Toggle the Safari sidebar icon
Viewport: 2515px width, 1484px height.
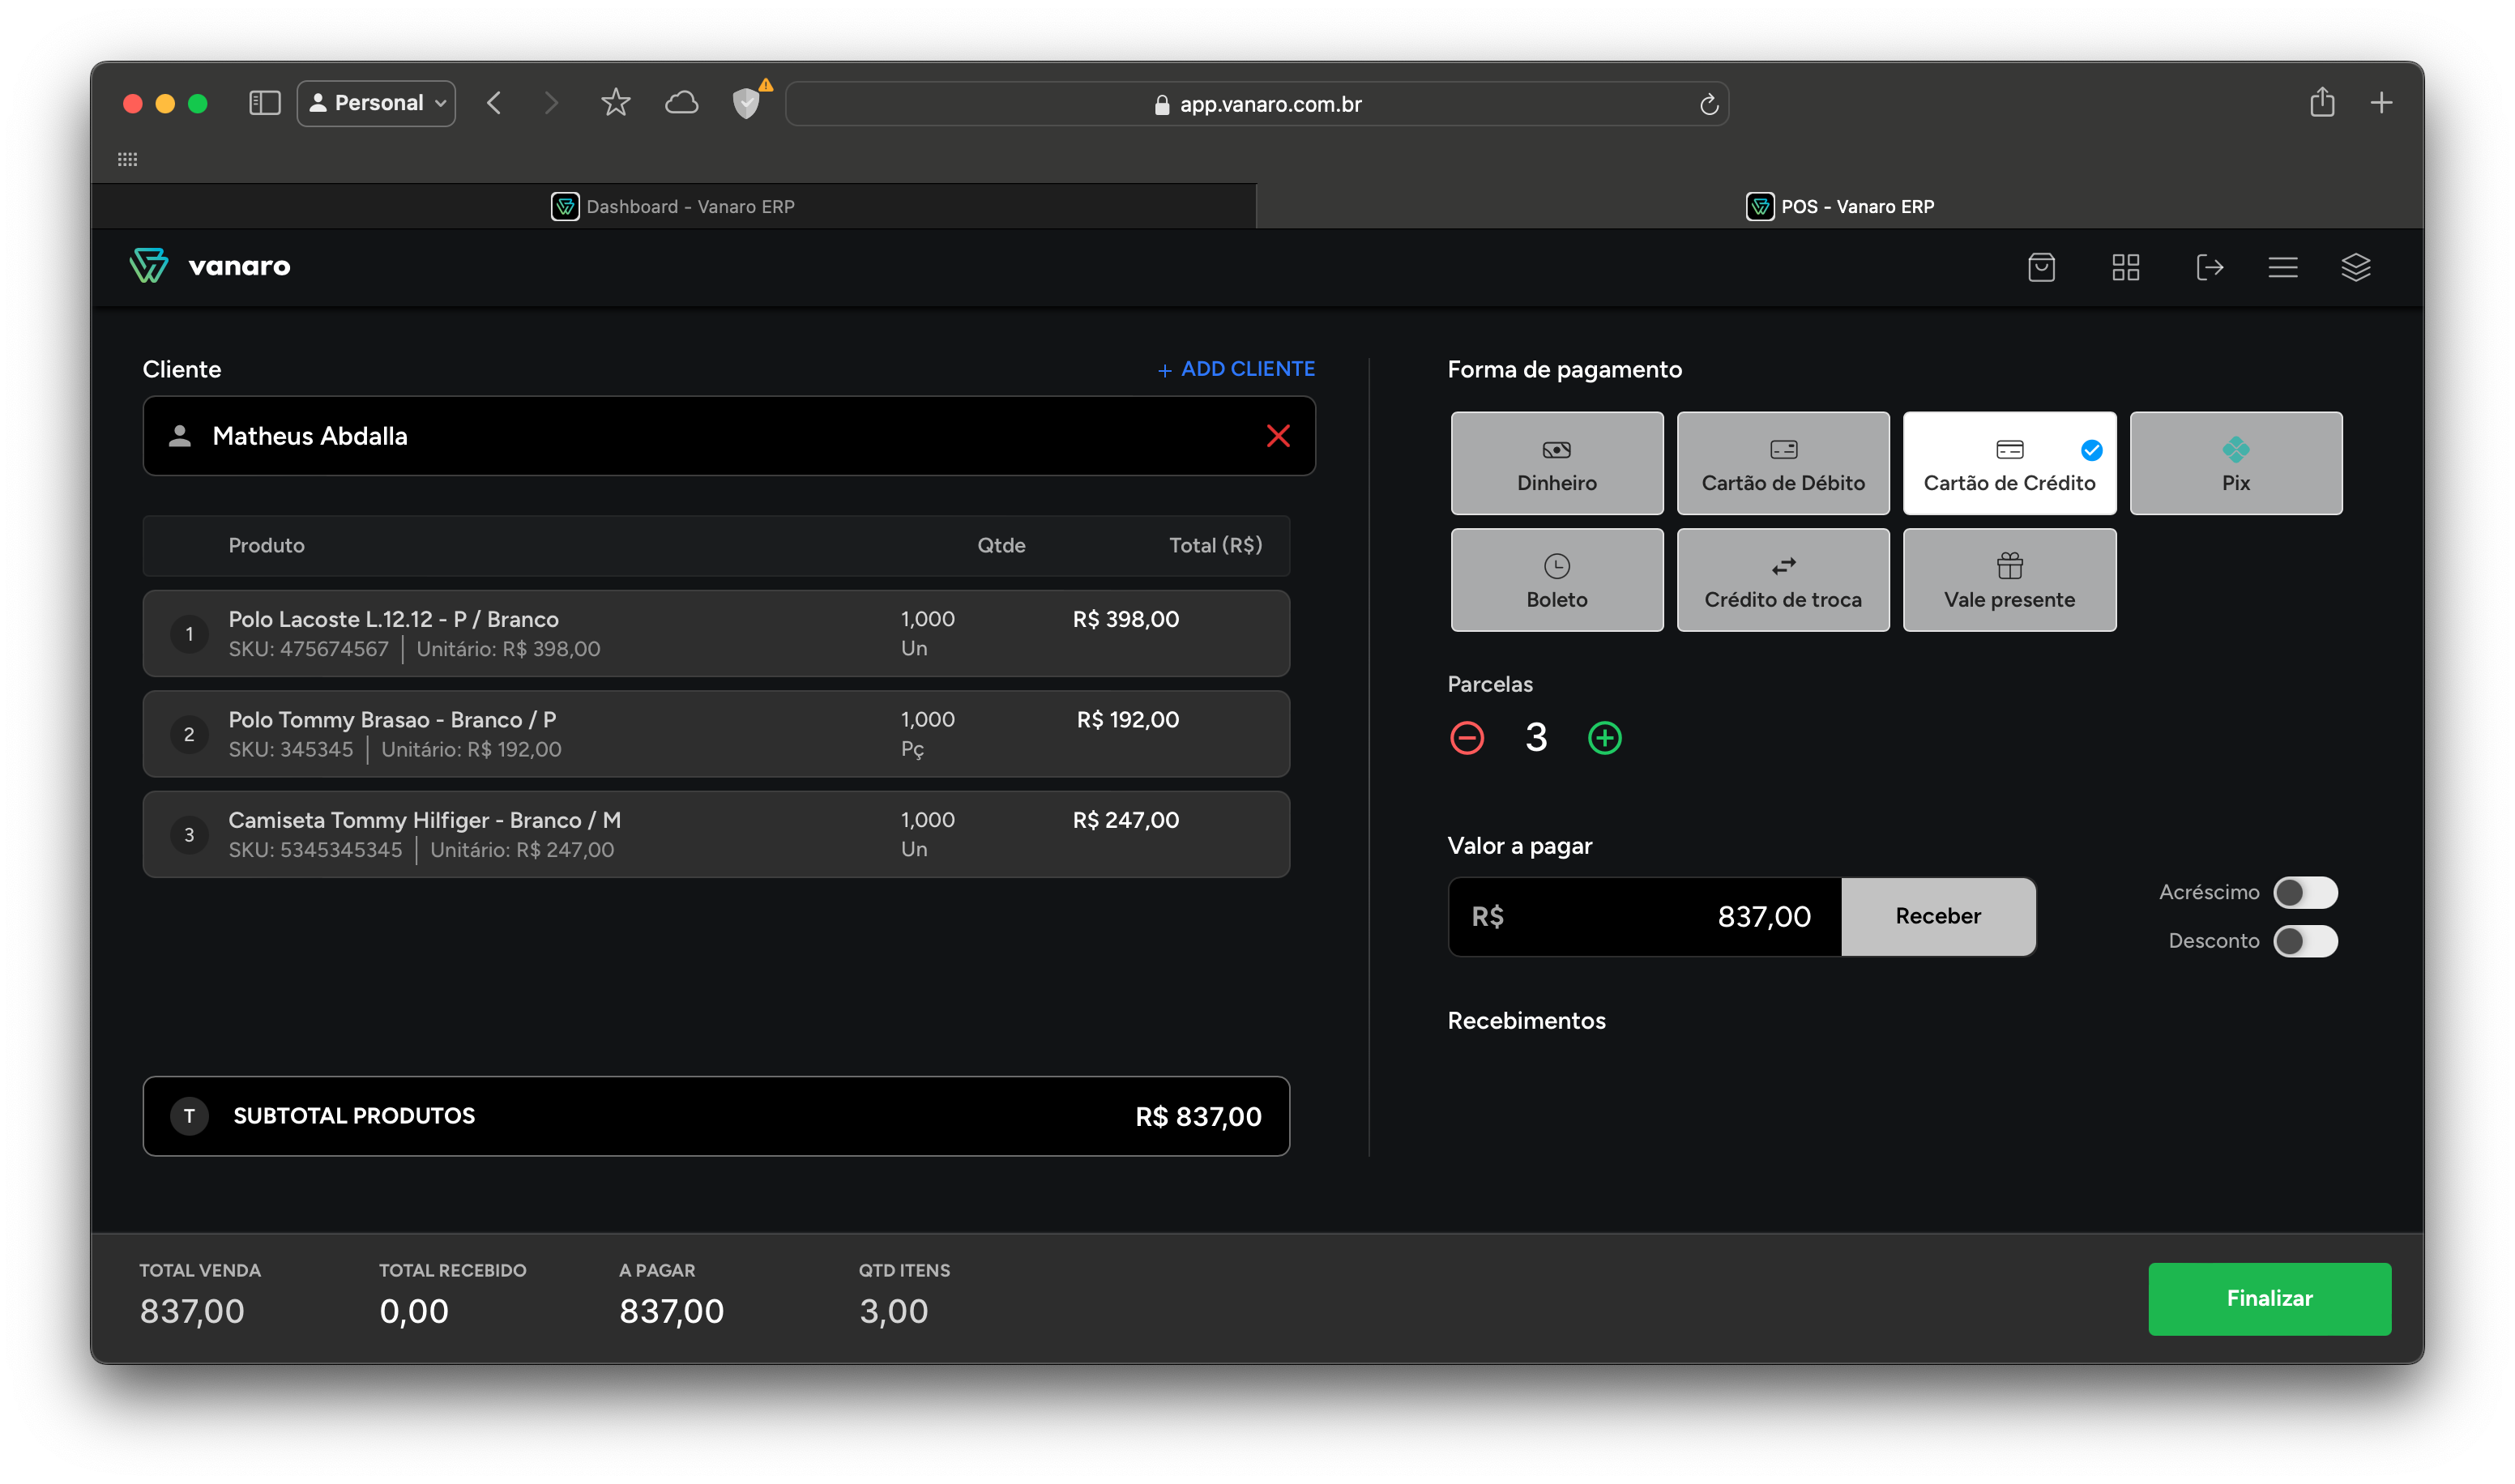coord(264,103)
